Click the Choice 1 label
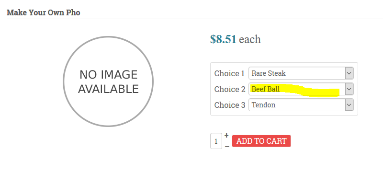 [x=229, y=73]
